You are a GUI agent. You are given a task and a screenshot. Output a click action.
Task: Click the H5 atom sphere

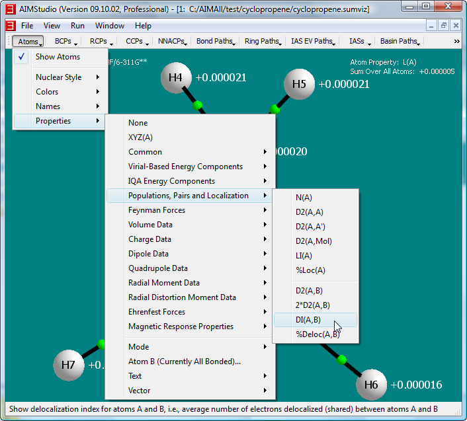299,84
